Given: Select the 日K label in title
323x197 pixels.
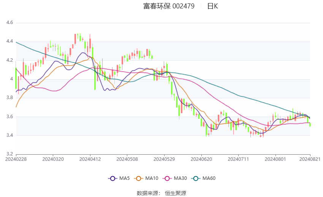Looking at the screenshot, I should click(212, 6).
